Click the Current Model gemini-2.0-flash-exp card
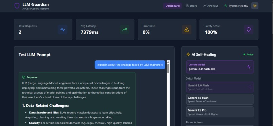Screen dimensions: 273x126 click(x=220, y=67)
